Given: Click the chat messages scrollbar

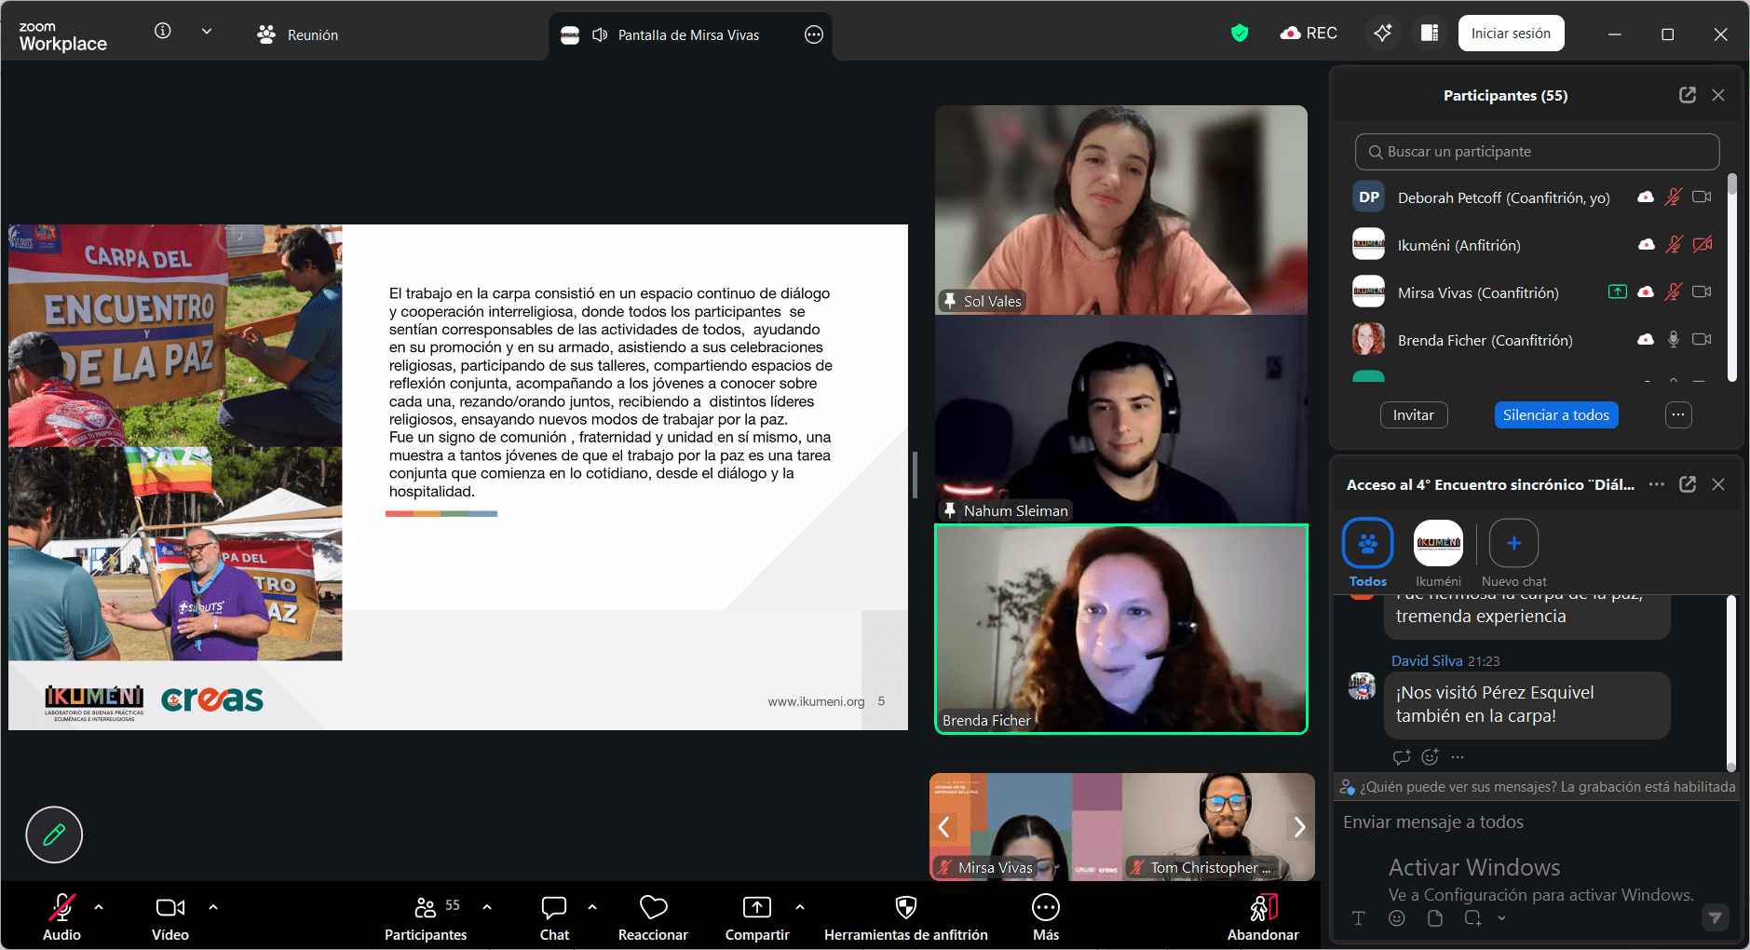Looking at the screenshot, I should (1731, 683).
